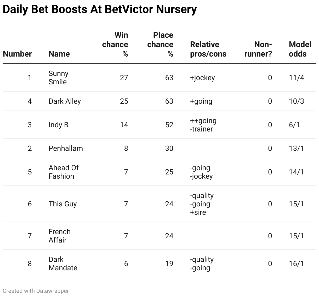This screenshot has width=319, height=297.
Task: Click the Name column header
Action: click(x=59, y=54)
